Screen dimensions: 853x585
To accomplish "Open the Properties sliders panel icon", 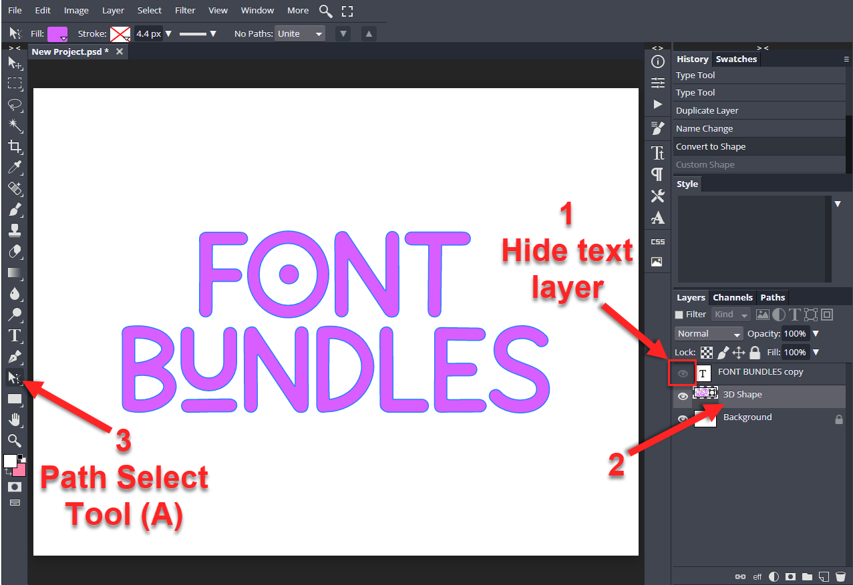I will (658, 83).
